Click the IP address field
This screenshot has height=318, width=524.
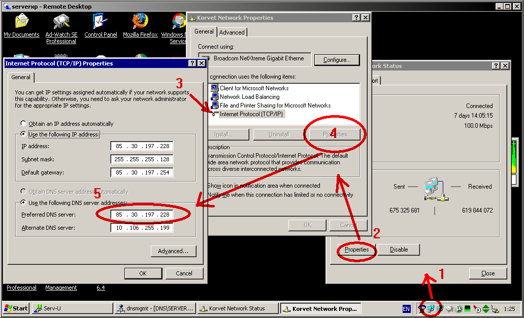pos(142,146)
